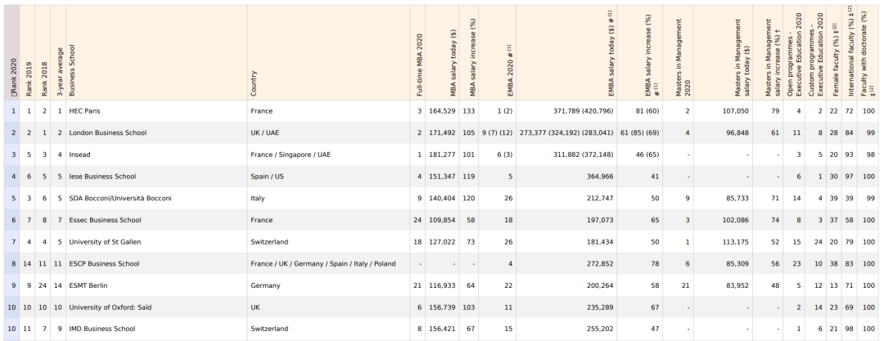Click the ESCP multi-country cell ending in Poland
Viewport: 884px width, 341px height.
328,263
